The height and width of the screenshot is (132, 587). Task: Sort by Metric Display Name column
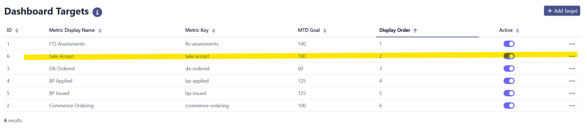[x=72, y=30]
